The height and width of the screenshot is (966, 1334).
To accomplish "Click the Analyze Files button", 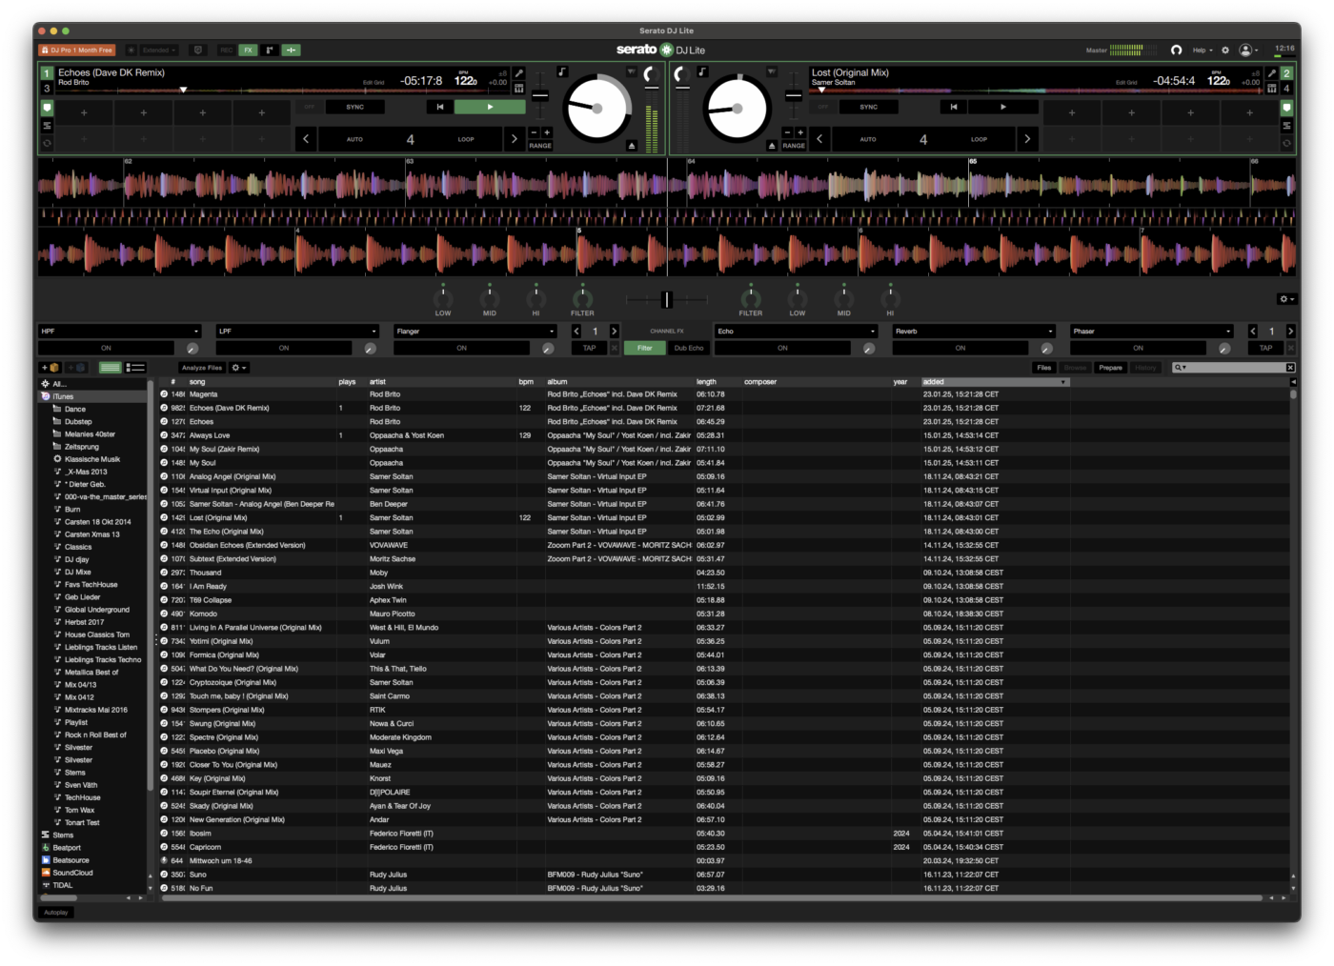I will [201, 368].
